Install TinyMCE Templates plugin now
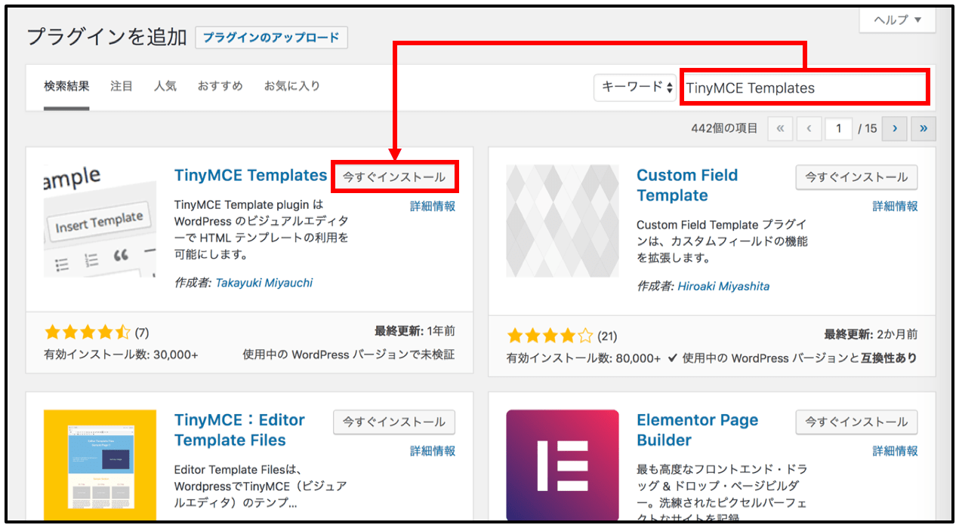This screenshot has height=528, width=959. [394, 177]
